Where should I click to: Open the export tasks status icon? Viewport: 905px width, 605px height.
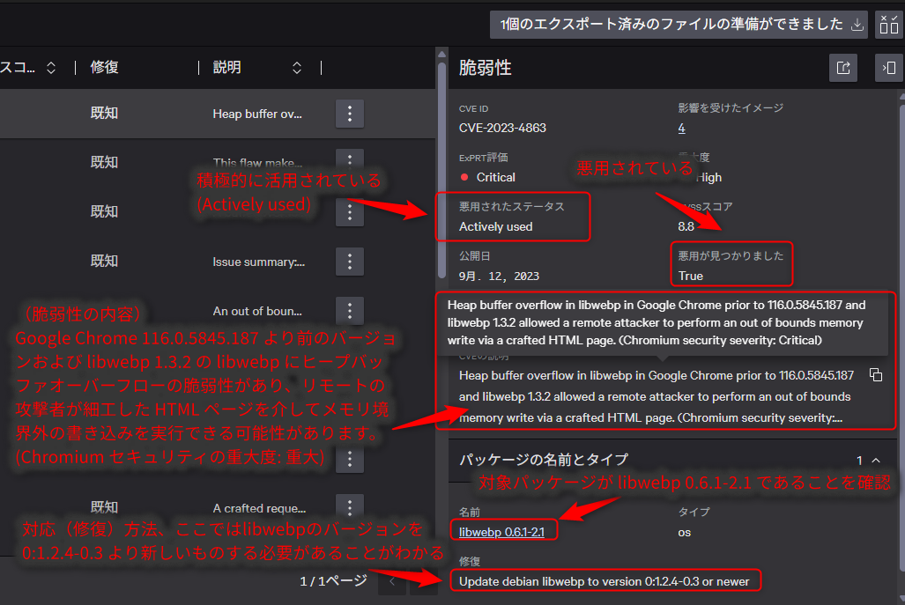(889, 25)
